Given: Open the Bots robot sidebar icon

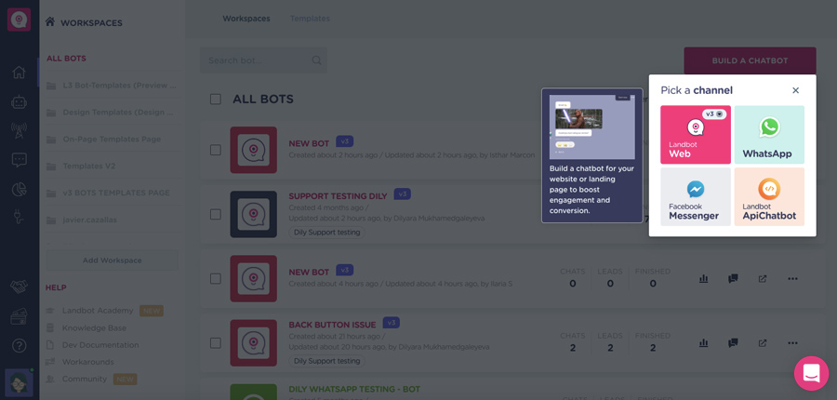Looking at the screenshot, I should [19, 102].
